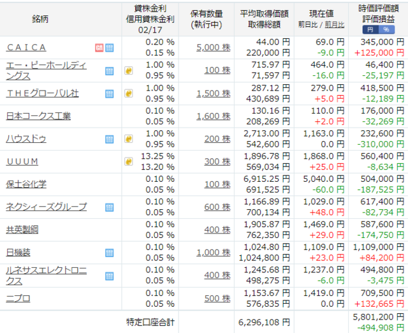The image size is (408, 333).
Task: Open THEグローバル社 stock page
Action: [x=42, y=94]
